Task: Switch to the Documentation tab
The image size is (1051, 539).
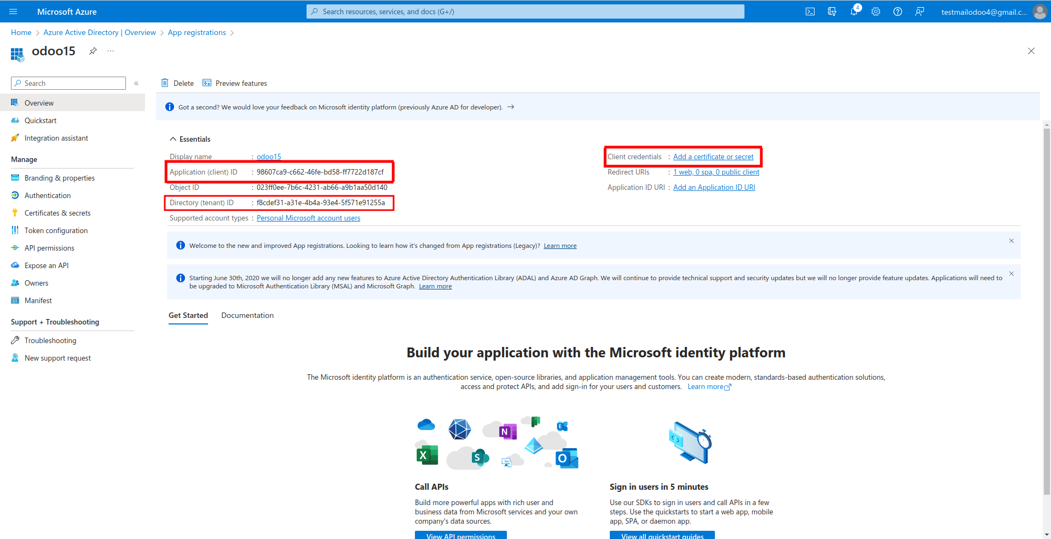Action: pos(247,316)
